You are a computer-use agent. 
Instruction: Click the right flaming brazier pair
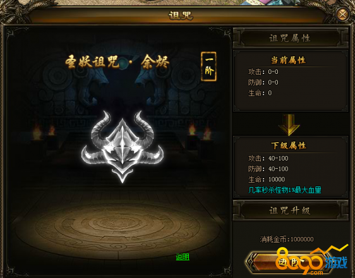tap(199, 132)
